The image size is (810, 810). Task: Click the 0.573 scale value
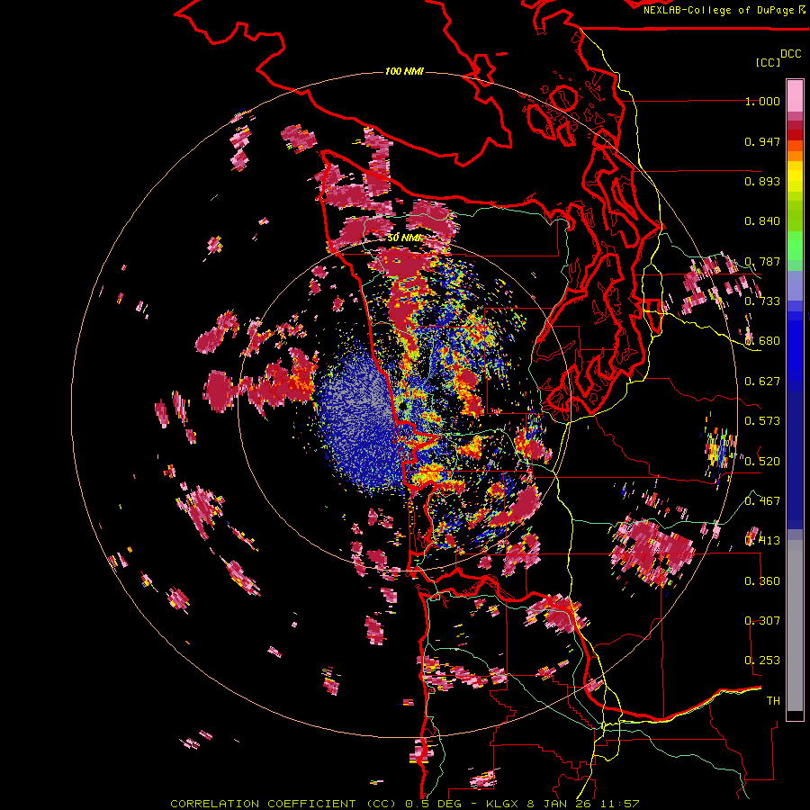click(x=762, y=421)
